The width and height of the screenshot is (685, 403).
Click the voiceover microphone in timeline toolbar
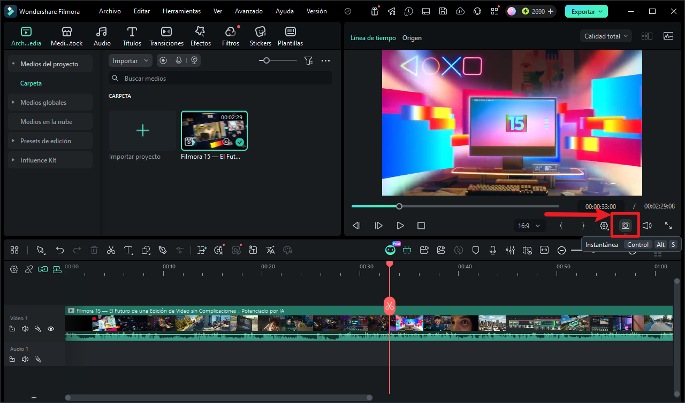492,250
